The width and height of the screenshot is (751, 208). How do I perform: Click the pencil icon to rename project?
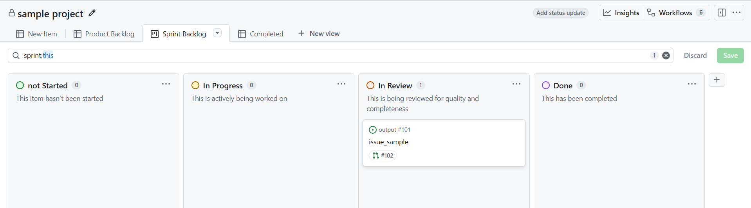[92, 13]
